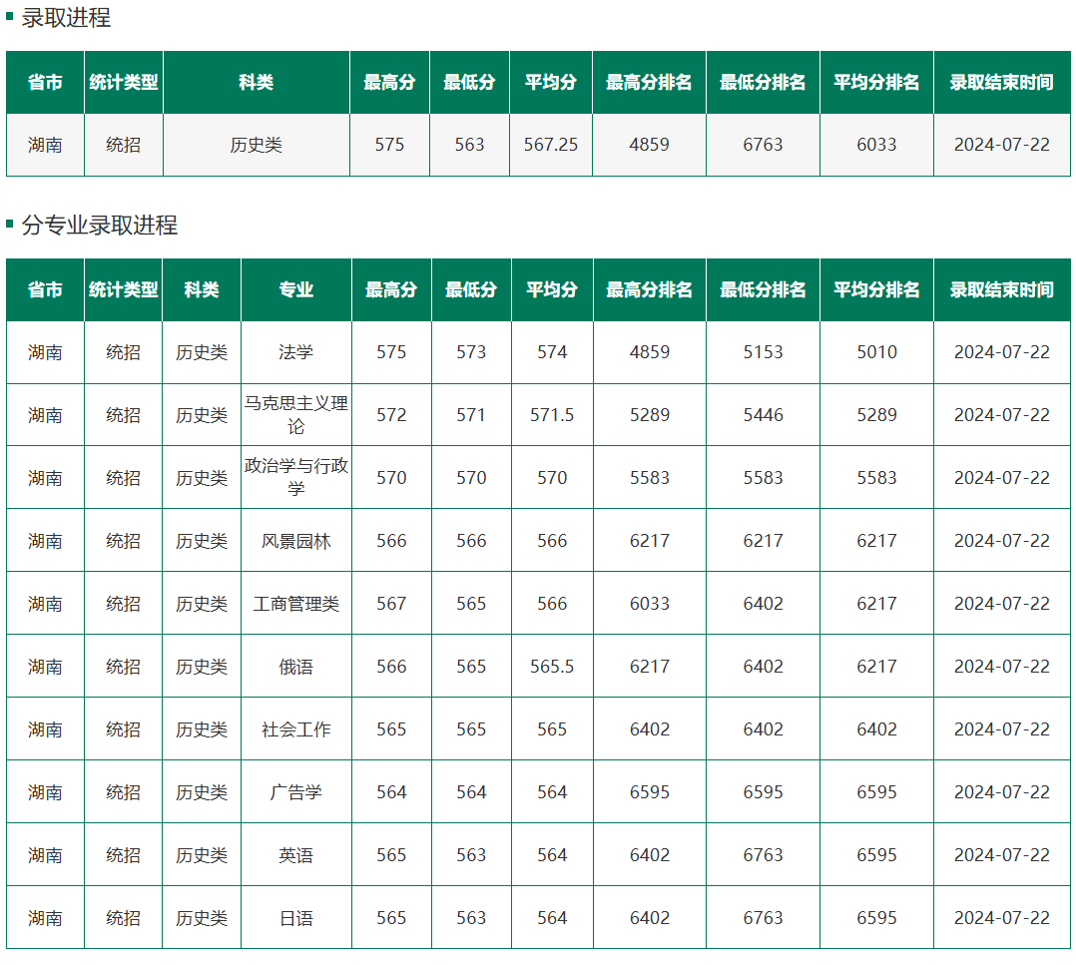The image size is (1076, 965).
Task: Click 历史类 in the summary table row
Action: point(256,145)
